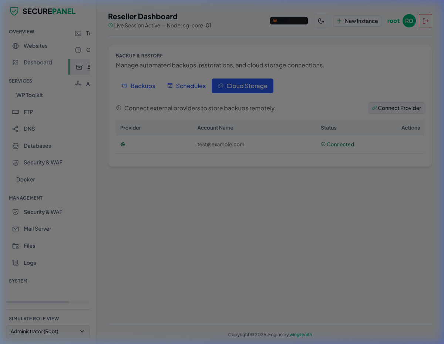This screenshot has width=444, height=344.
Task: Click the app-store style icon below the archive item
Action: (78, 84)
